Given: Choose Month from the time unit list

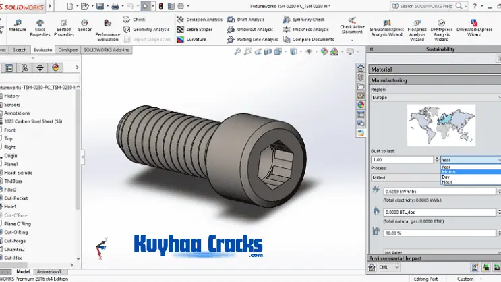Looking at the screenshot, I should 449,172.
